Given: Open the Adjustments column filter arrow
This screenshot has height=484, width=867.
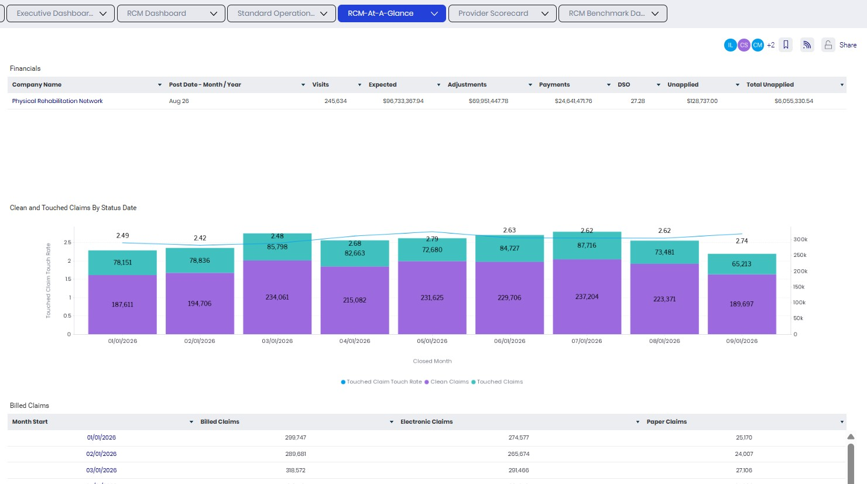Looking at the screenshot, I should 530,85.
